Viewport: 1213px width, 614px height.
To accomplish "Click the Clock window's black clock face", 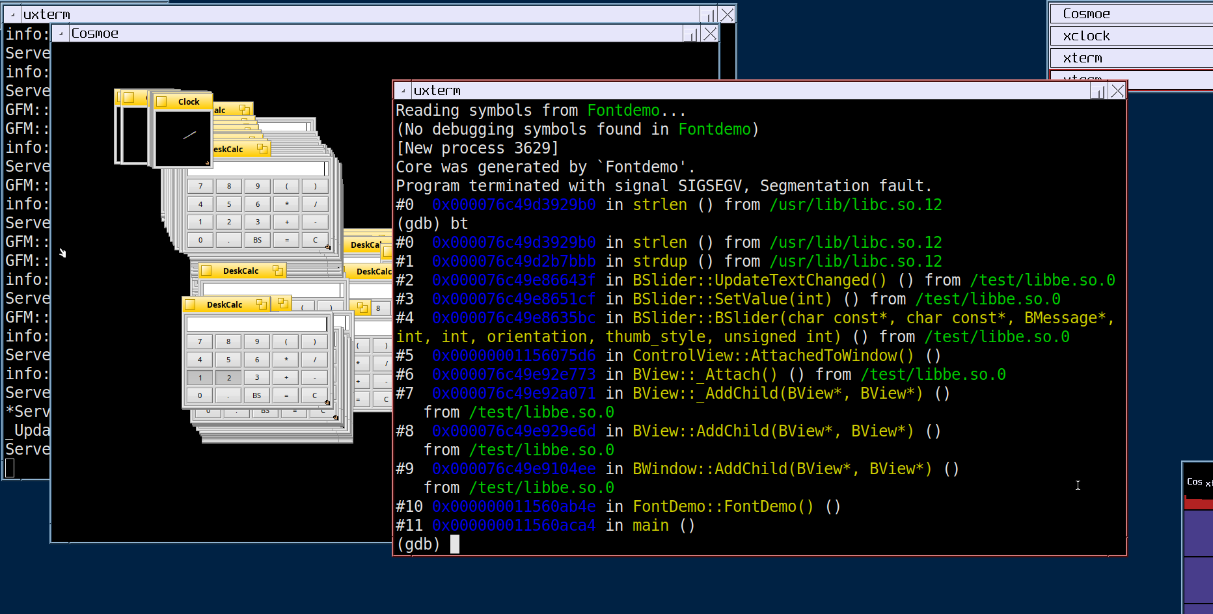I will pyautogui.click(x=182, y=137).
